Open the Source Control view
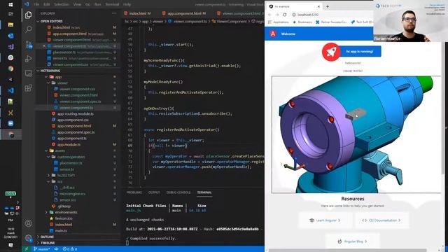 pos(29,44)
